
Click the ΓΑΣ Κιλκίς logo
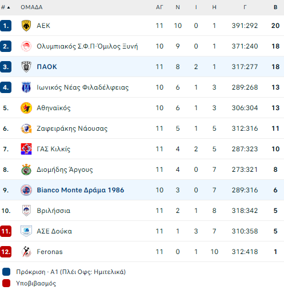click(26, 149)
